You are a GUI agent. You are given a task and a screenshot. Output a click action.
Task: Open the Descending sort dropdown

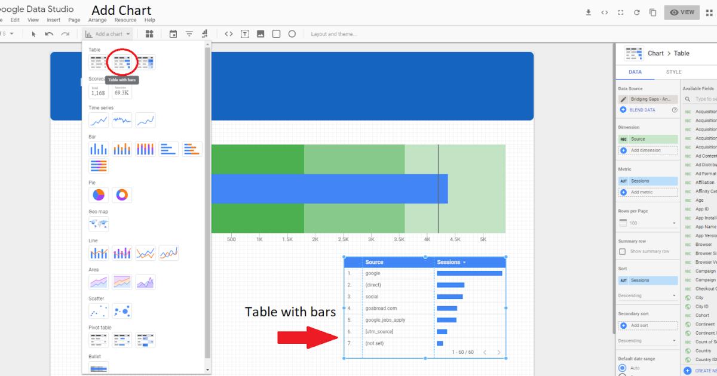click(x=648, y=295)
